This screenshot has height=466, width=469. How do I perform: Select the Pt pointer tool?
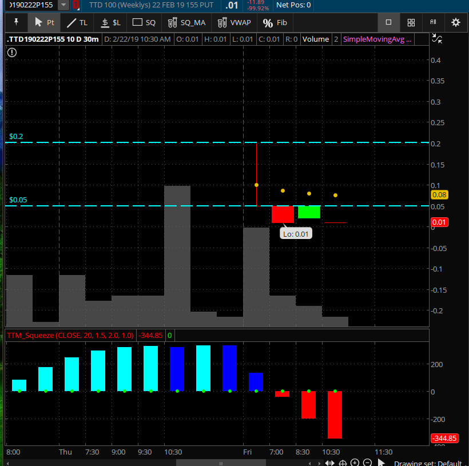(45, 23)
